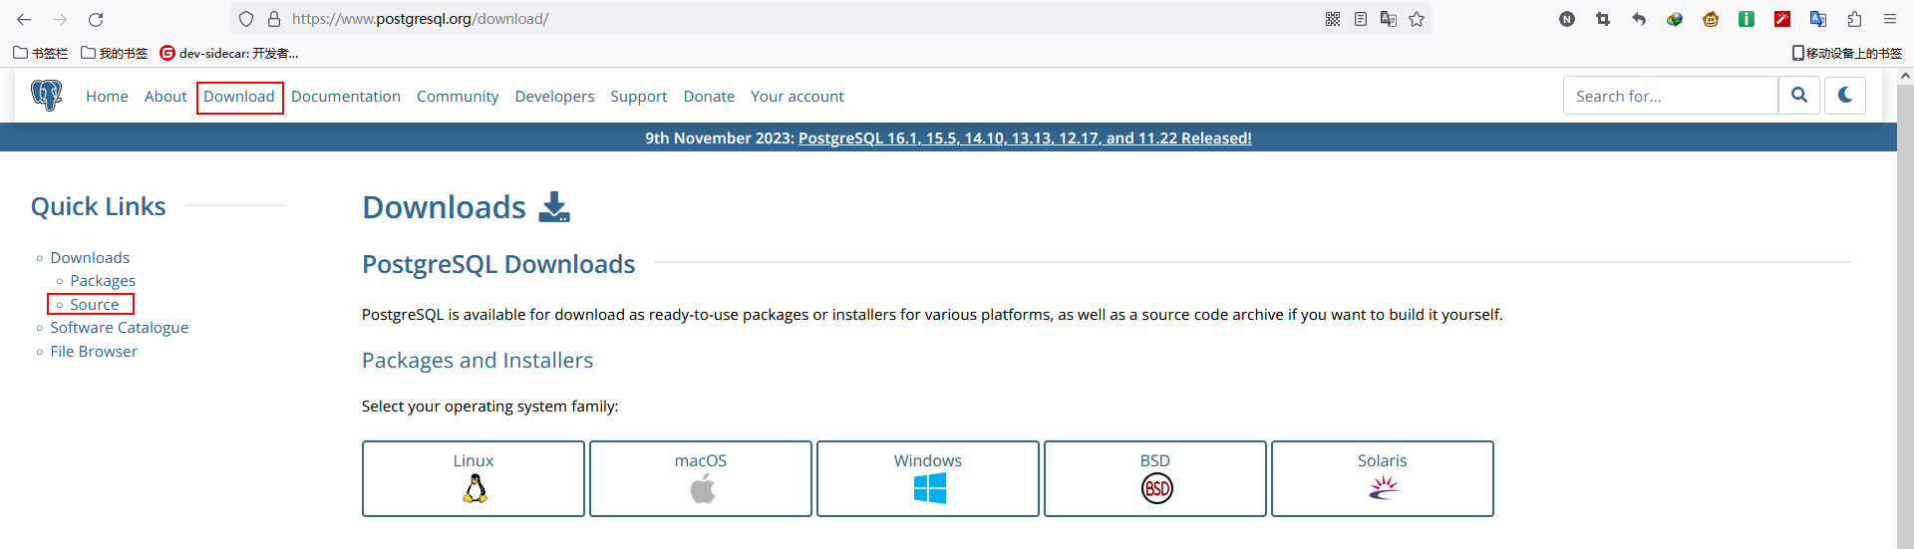The height and width of the screenshot is (549, 1914).
Task: Bookmark this page with the star icon
Action: point(1417,19)
